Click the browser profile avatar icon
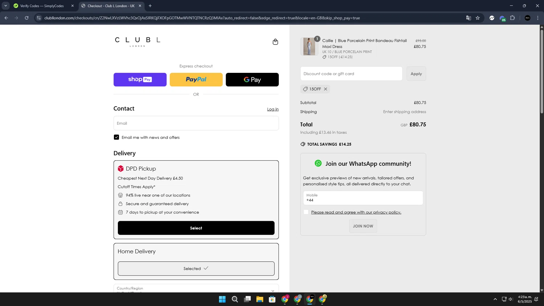Screen dimensions: 544x306 [x=528, y=18]
